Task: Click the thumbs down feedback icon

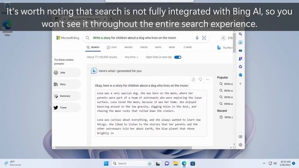Action: tap(200, 79)
